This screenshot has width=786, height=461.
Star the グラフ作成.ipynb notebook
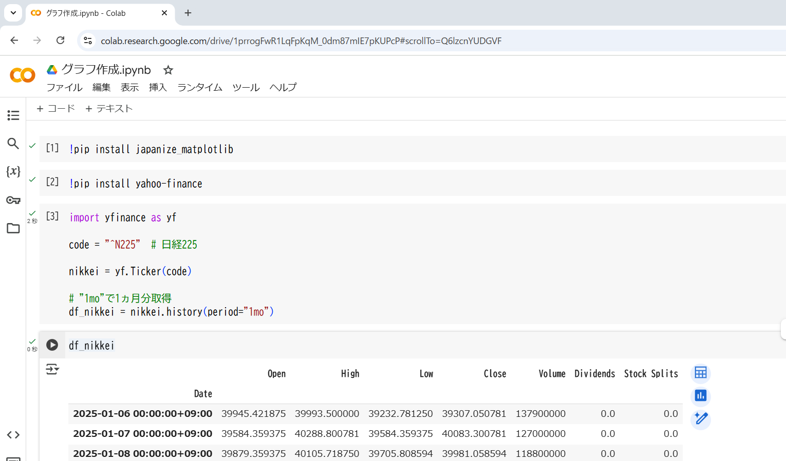tap(167, 70)
